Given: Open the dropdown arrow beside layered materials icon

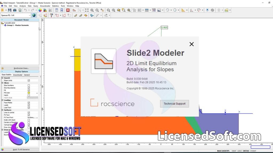Looking at the screenshot, I should pos(230,10).
